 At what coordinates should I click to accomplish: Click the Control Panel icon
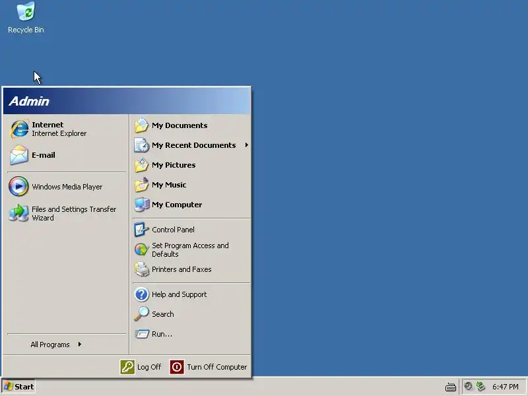pos(141,230)
